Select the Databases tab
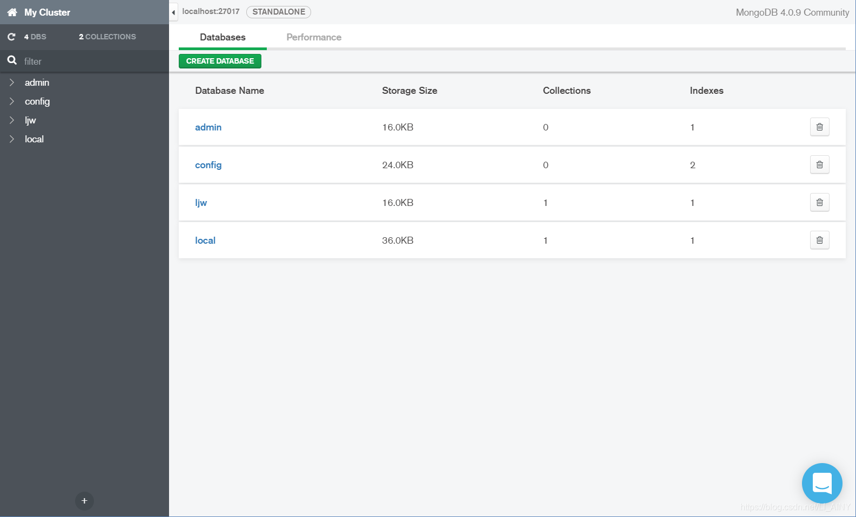 [223, 37]
